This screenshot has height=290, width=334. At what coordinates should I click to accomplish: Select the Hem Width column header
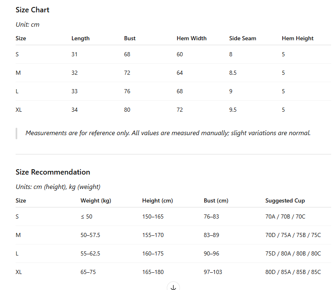[x=191, y=38]
